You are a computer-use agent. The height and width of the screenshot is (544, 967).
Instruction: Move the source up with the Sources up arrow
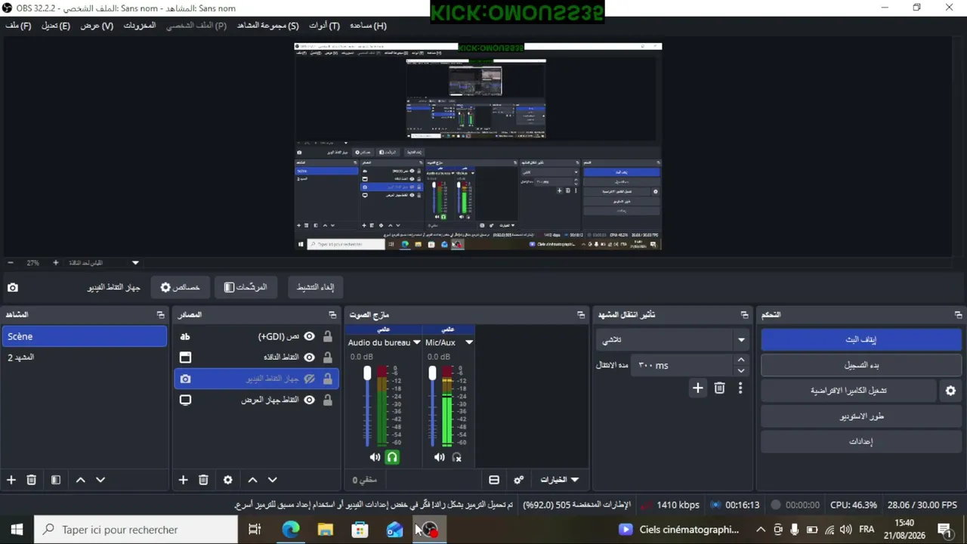(253, 480)
